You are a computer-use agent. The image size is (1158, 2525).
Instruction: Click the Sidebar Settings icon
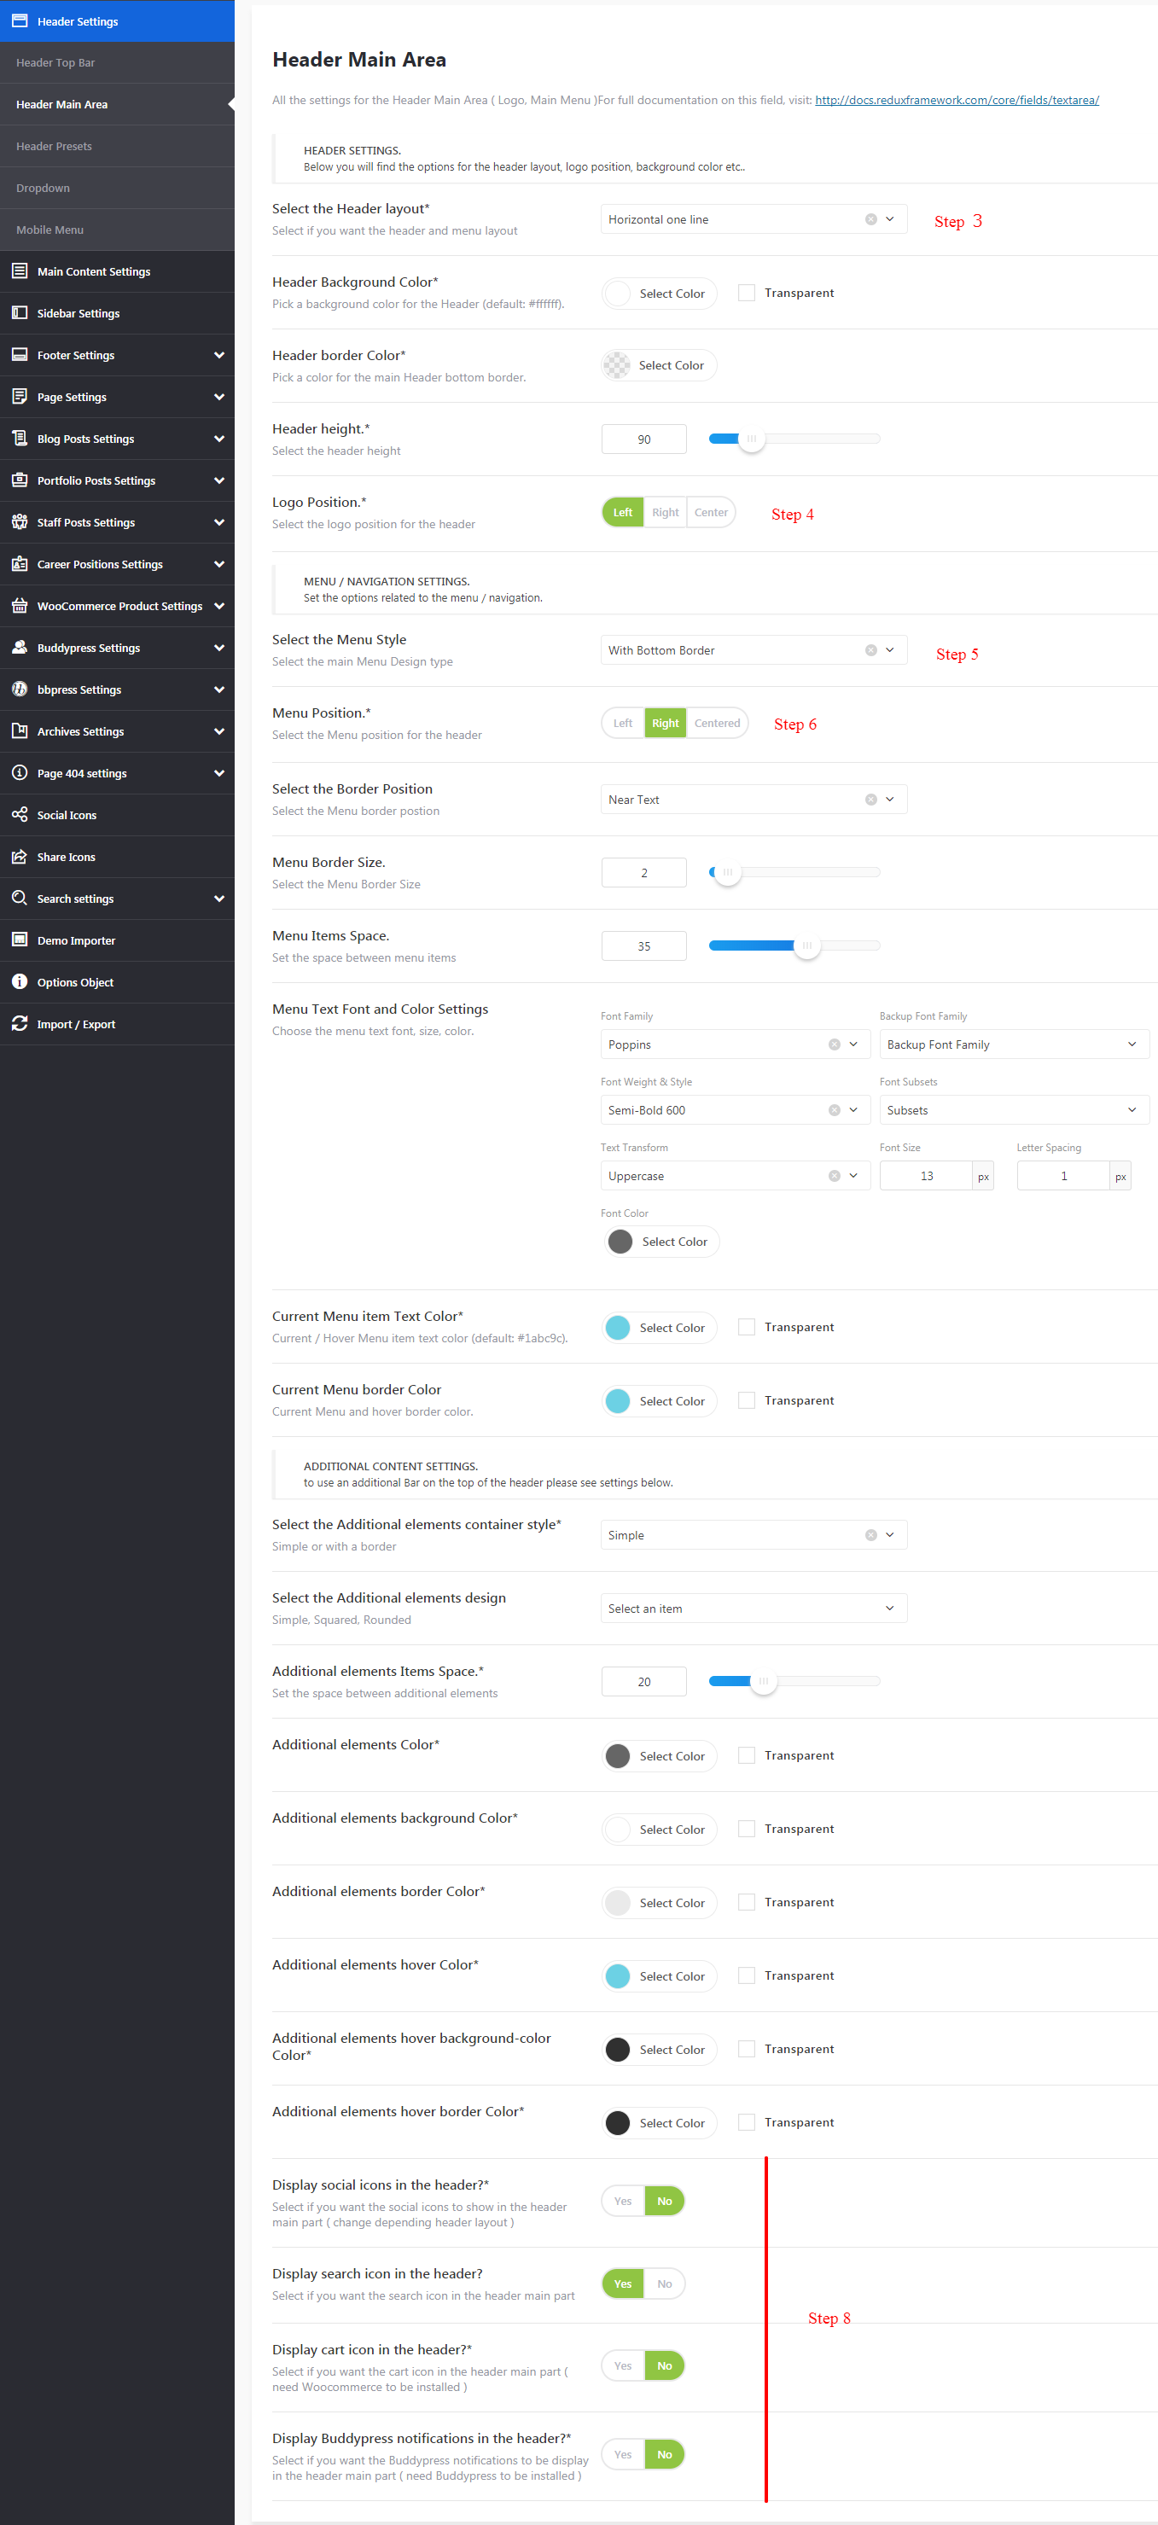pos(20,312)
